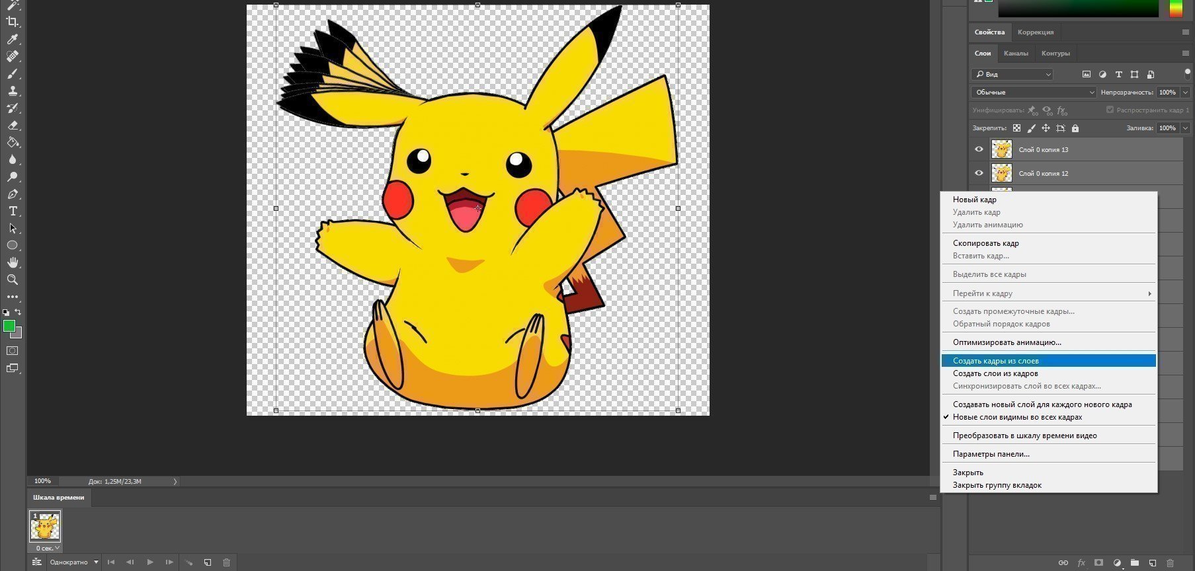
Task: Select the Pen tool
Action: click(x=12, y=194)
